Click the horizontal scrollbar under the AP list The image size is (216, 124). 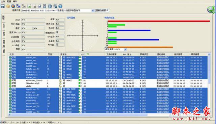(79, 115)
